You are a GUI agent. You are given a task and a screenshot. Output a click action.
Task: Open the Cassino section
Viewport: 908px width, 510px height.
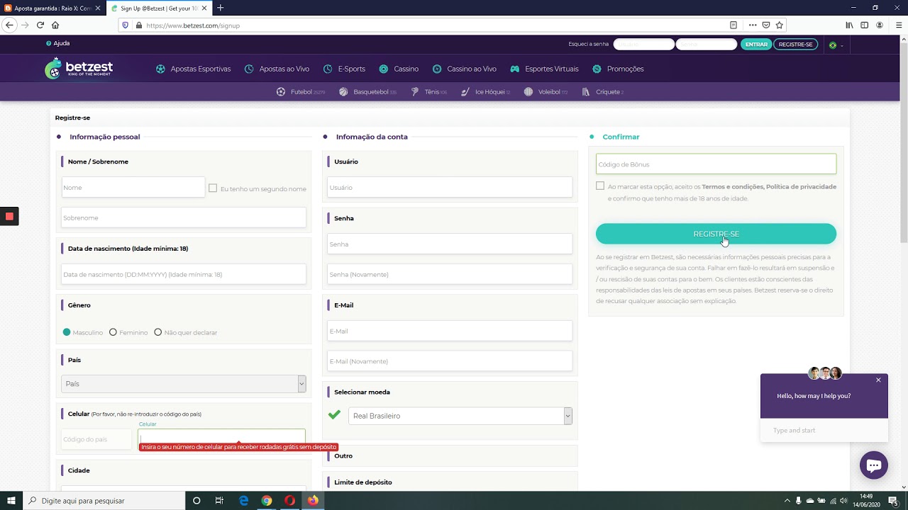(399, 69)
